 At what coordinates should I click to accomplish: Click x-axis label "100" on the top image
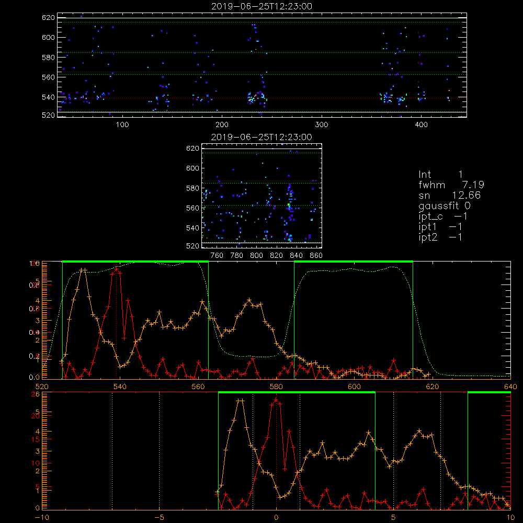tap(122, 124)
